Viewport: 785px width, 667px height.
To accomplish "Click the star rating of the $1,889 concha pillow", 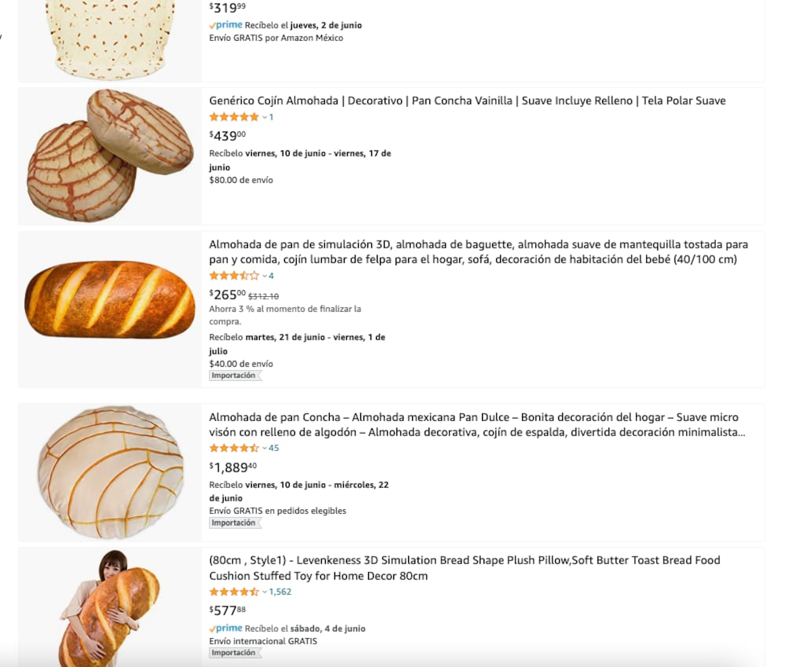I will coord(233,449).
